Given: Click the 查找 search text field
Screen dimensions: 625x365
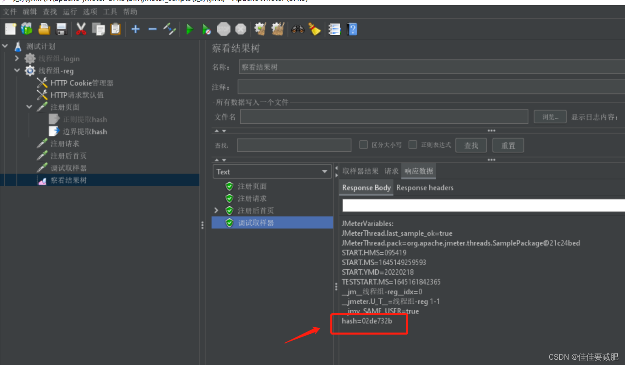Looking at the screenshot, I should tap(294, 145).
